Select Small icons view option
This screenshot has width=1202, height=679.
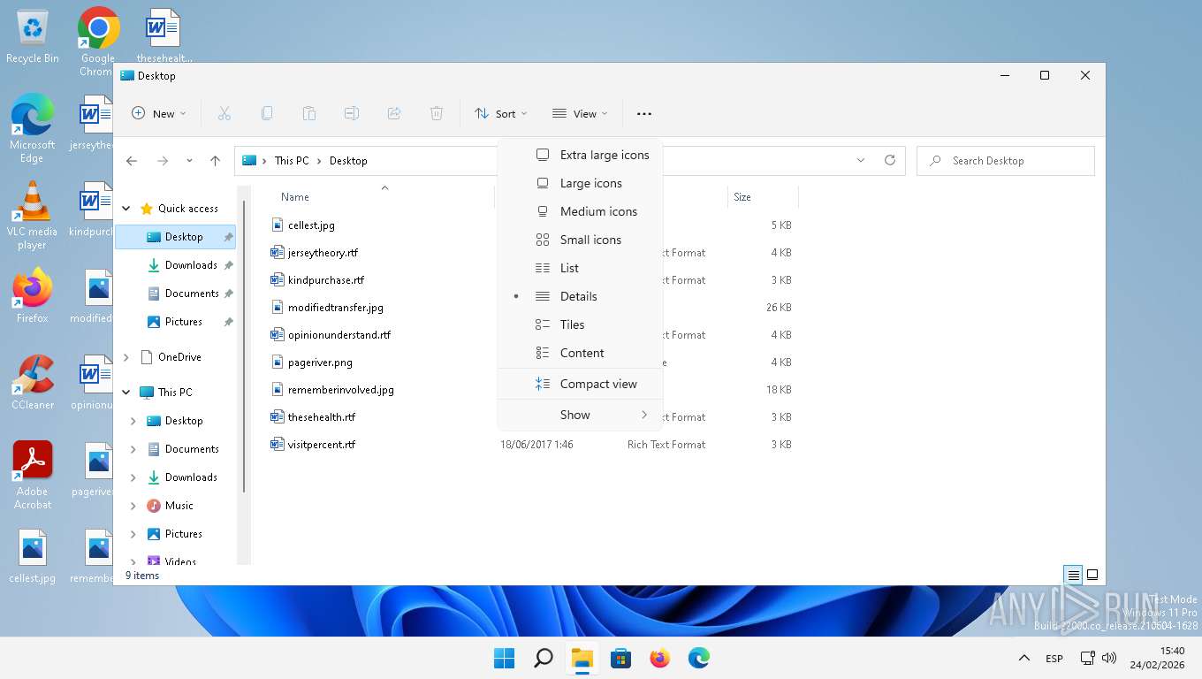pos(581,240)
